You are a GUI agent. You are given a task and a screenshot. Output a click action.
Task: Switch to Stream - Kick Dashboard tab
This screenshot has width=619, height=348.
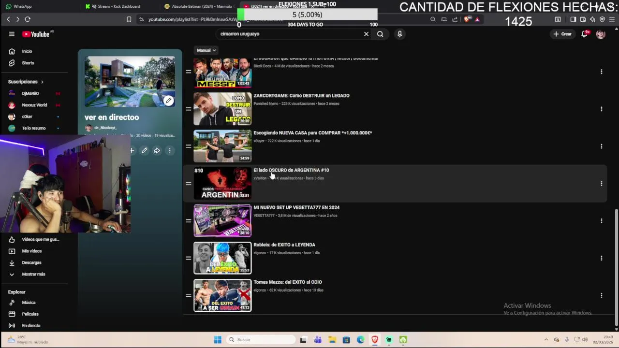pos(118,6)
